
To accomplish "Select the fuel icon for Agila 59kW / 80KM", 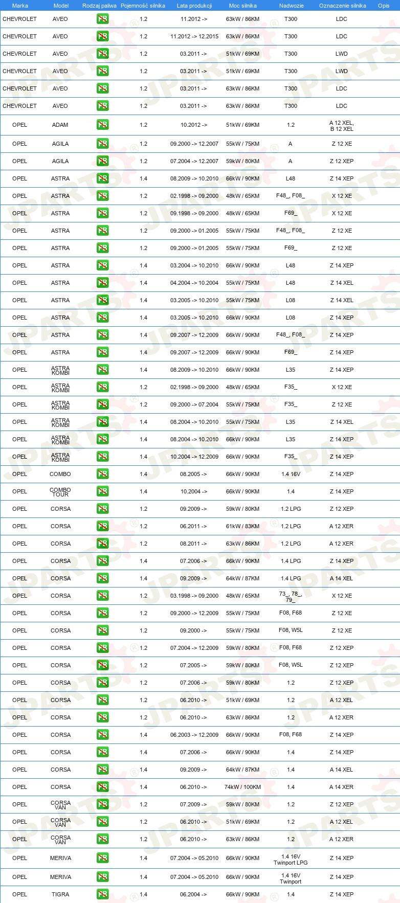I will pos(103,161).
